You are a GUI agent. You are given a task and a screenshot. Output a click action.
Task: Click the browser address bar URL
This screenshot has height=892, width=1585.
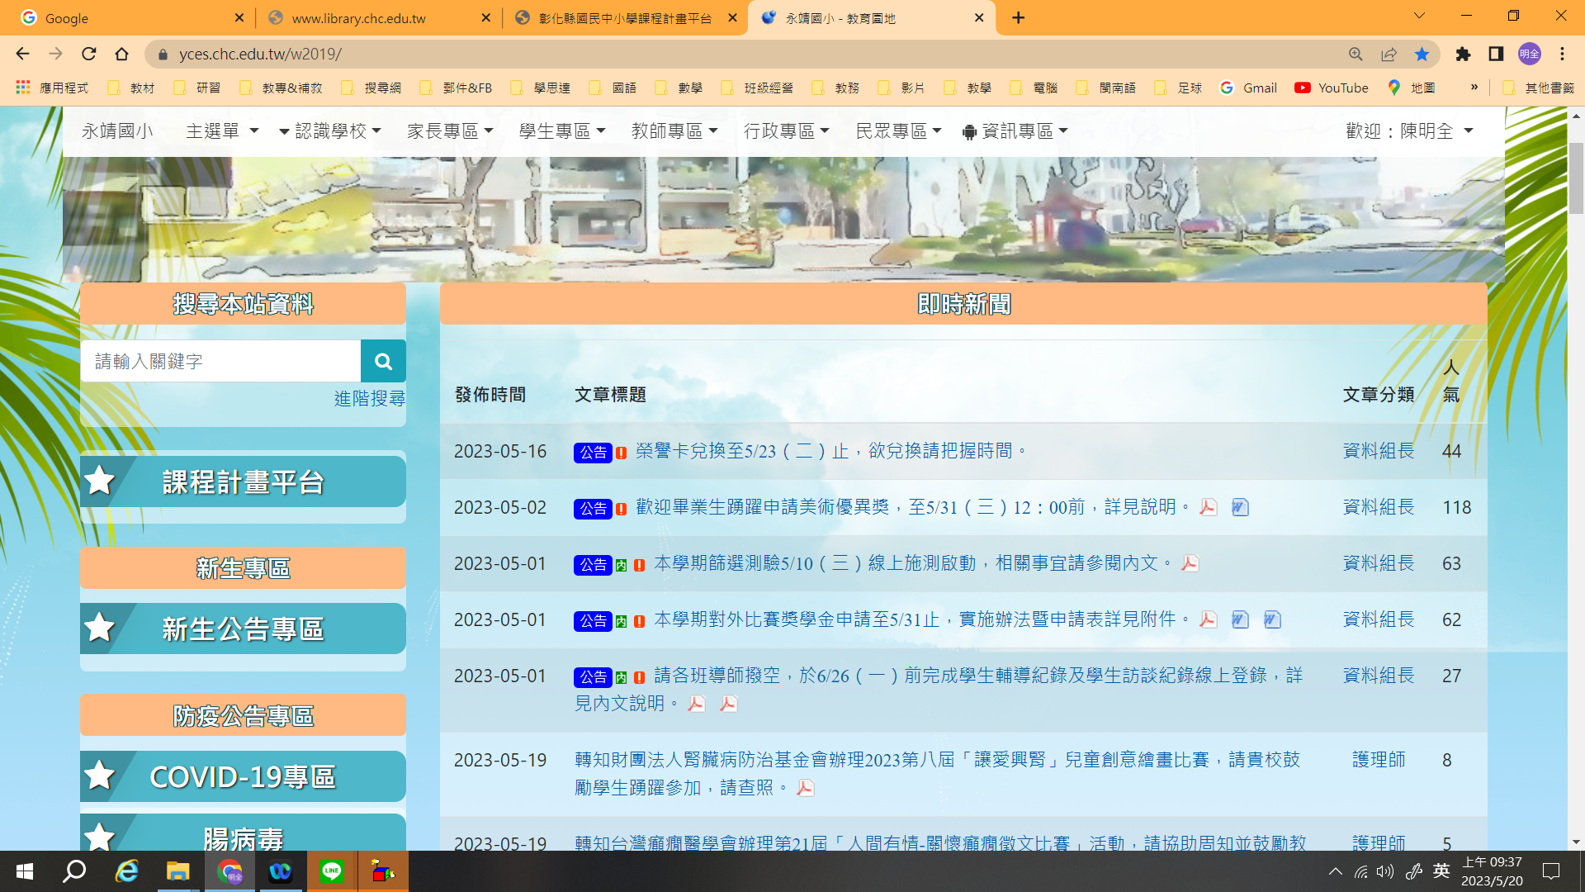tap(260, 54)
